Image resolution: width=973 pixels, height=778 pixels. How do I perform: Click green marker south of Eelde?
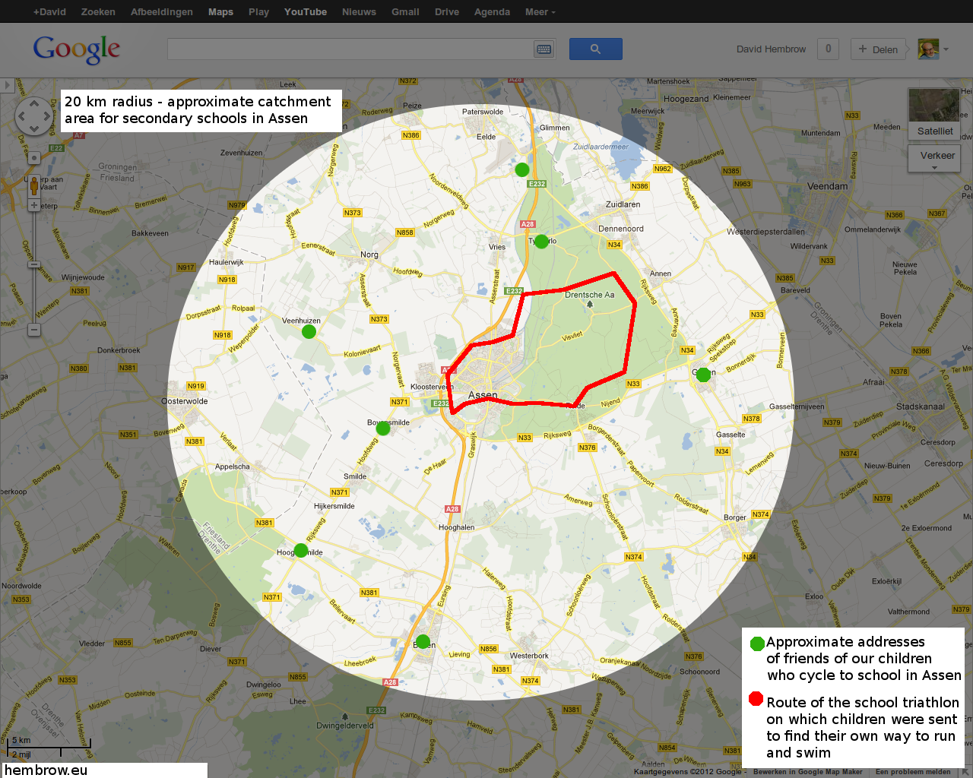[x=521, y=169]
